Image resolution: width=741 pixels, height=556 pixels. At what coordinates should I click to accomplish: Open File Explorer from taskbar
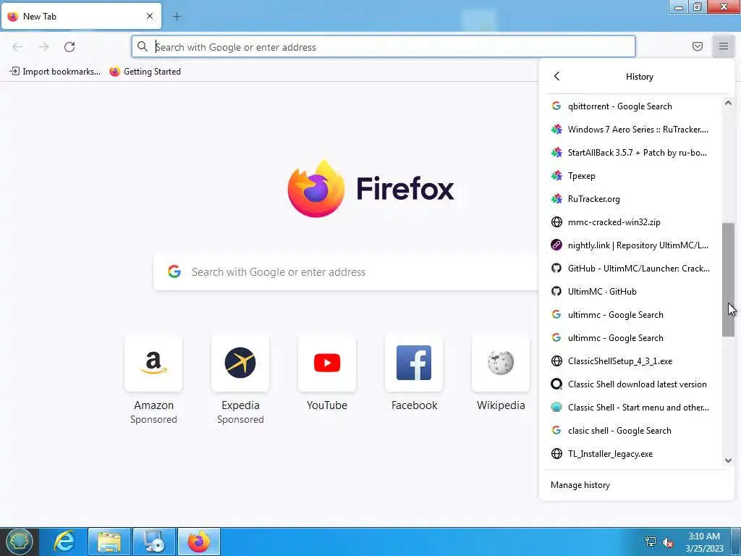click(x=109, y=542)
